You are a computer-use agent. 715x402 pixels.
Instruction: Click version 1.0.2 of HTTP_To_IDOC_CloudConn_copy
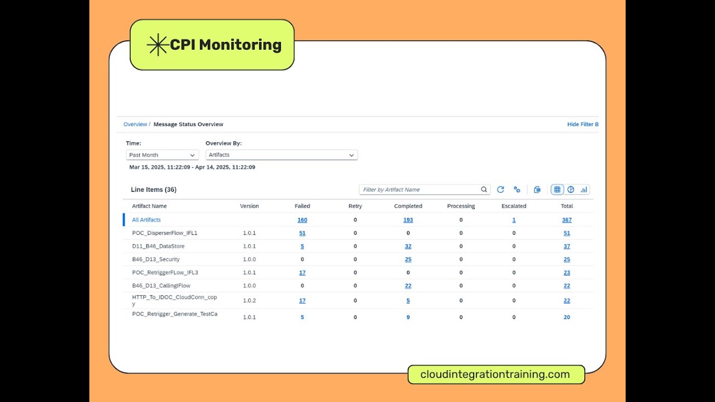point(250,300)
